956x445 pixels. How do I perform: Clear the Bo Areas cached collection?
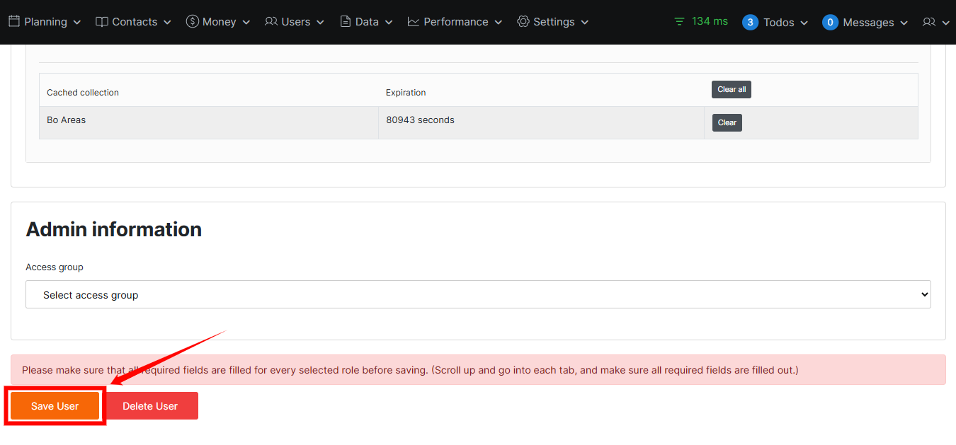tap(727, 122)
